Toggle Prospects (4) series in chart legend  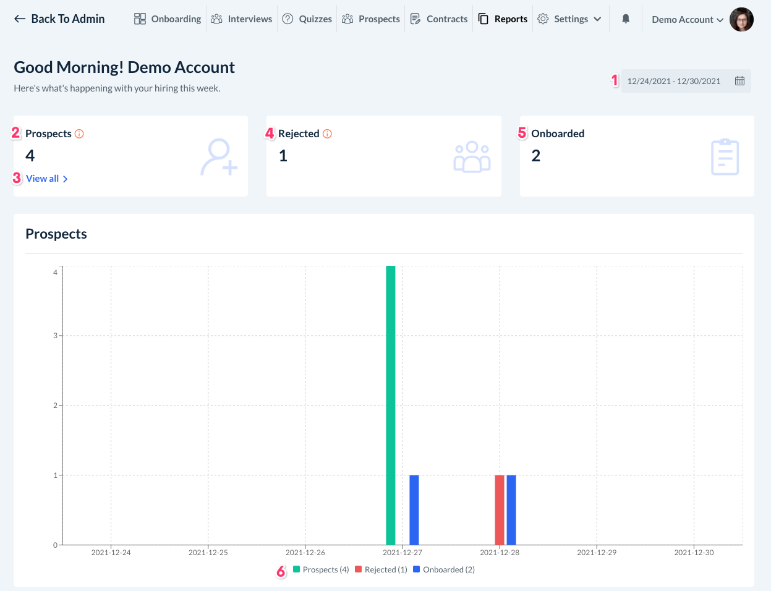pos(321,569)
